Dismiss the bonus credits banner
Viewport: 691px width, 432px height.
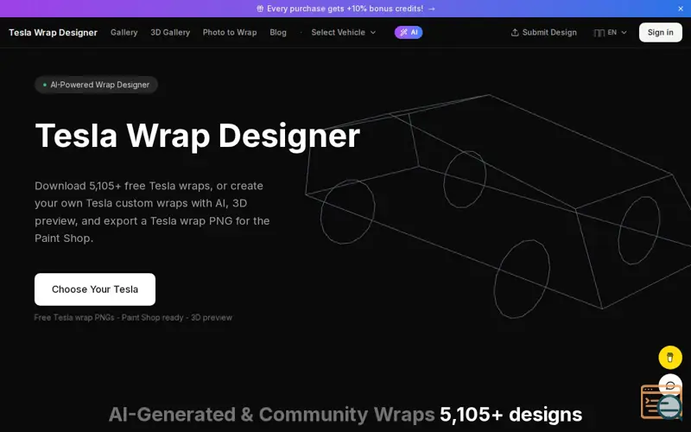(681, 9)
